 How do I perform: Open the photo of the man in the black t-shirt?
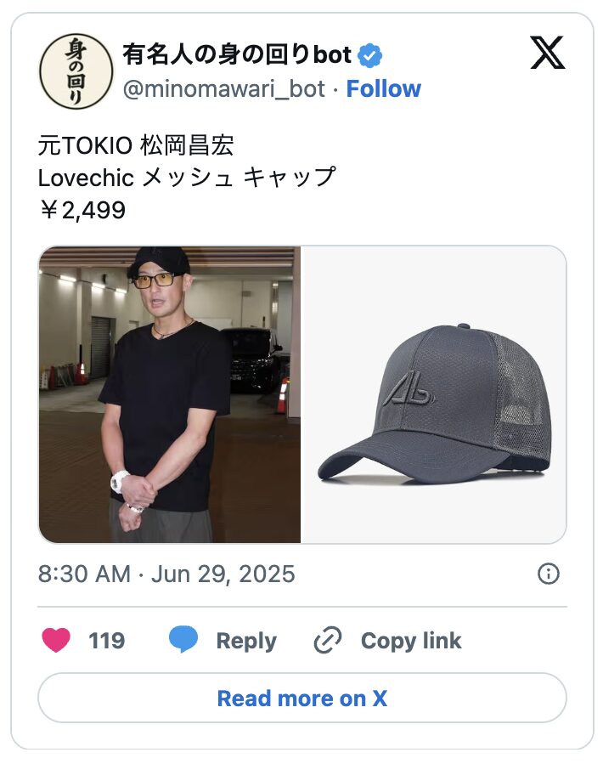click(x=170, y=394)
